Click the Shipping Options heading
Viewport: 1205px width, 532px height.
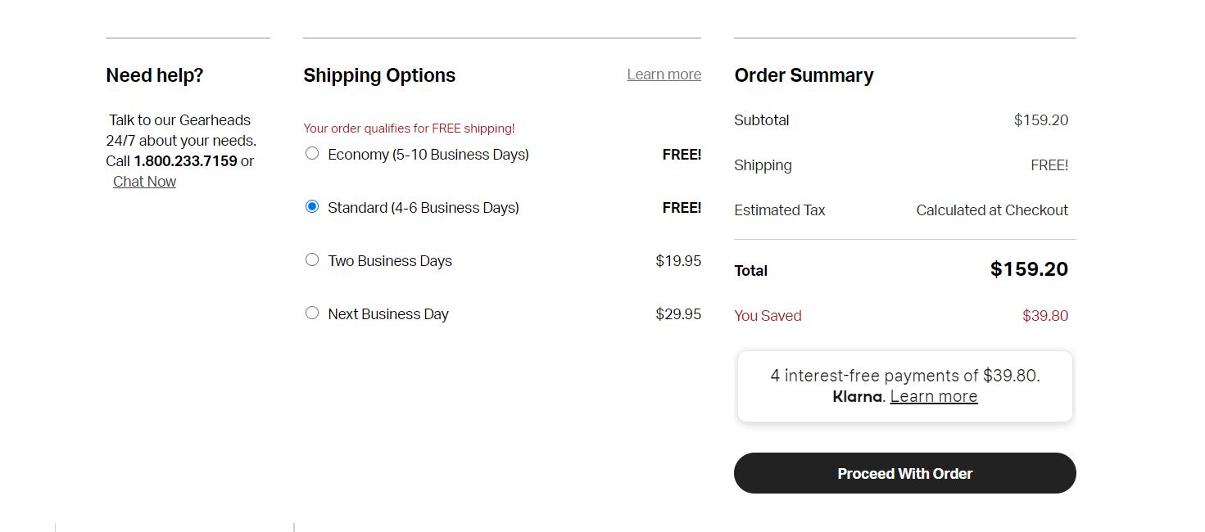pyautogui.click(x=379, y=75)
